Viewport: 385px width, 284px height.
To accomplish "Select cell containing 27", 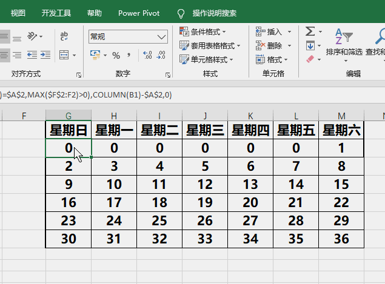I will coord(250,221).
